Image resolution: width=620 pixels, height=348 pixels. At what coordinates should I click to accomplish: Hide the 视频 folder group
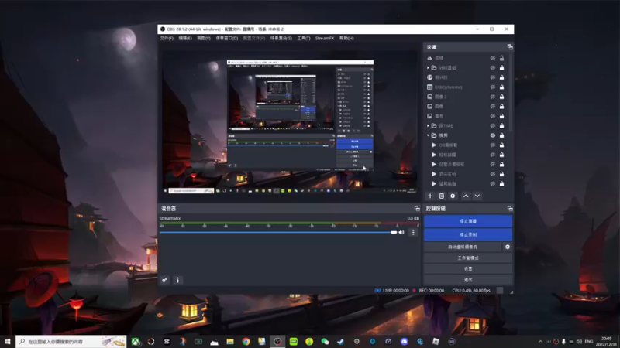click(493, 135)
